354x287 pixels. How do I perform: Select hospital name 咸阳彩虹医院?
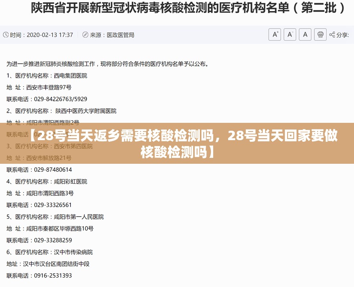click(70, 181)
